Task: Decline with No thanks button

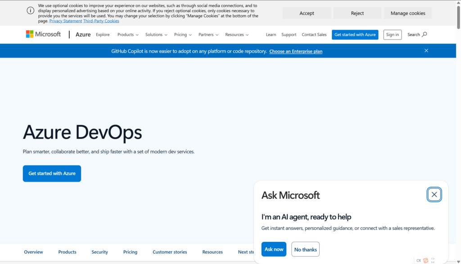Action: click(305, 249)
